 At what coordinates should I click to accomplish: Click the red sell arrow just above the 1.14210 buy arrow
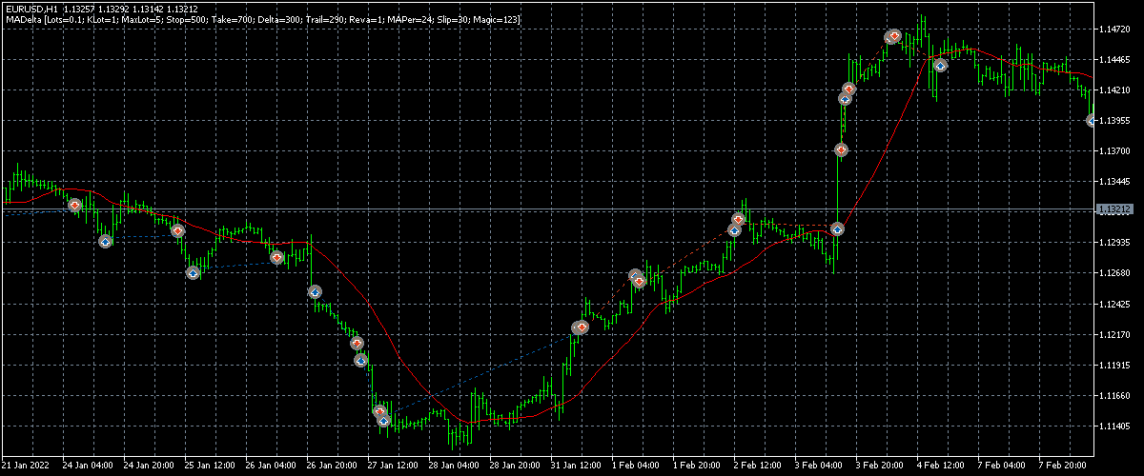point(849,89)
